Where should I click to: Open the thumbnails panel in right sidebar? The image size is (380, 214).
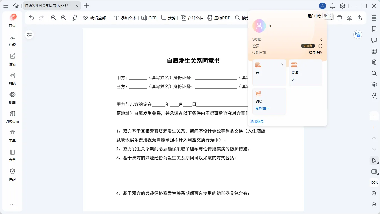click(374, 18)
